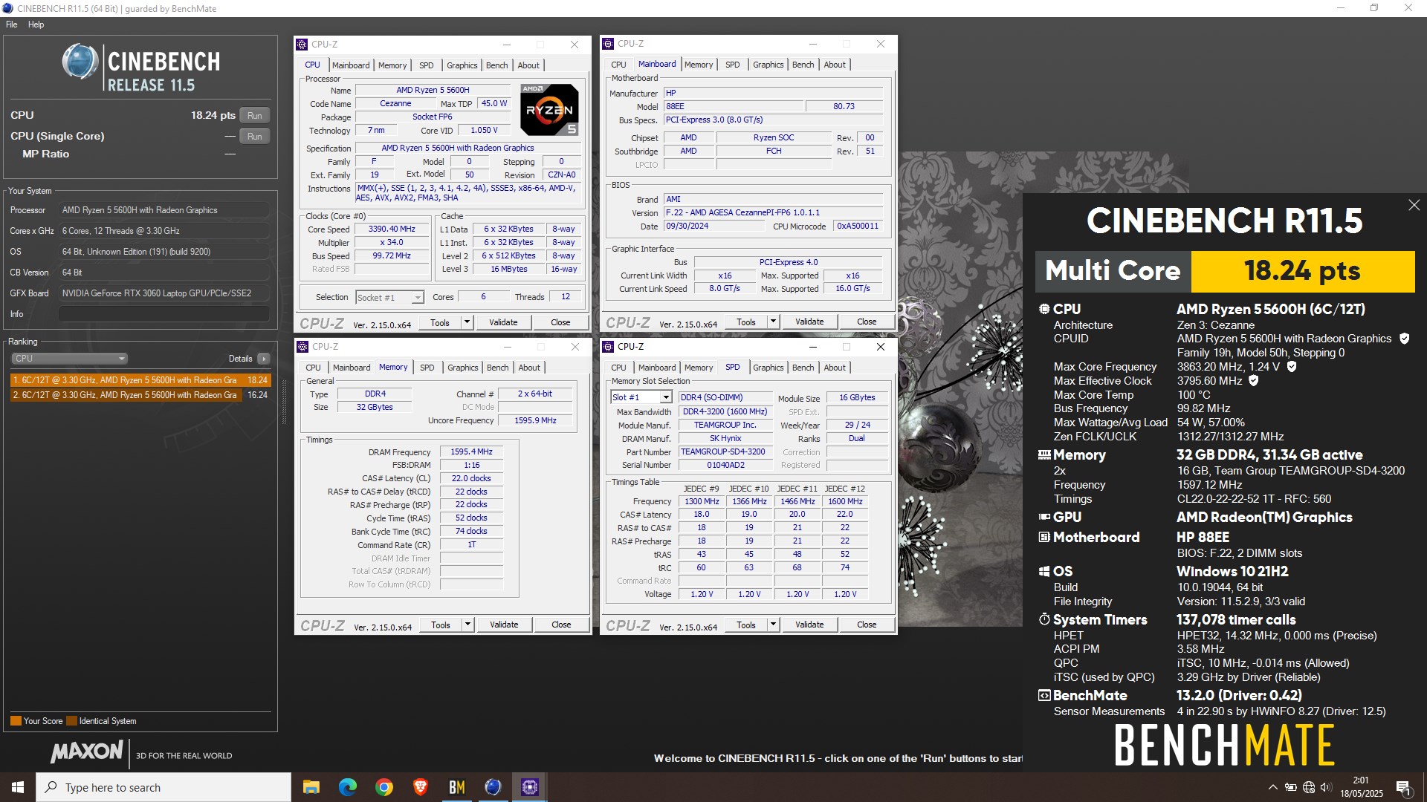The image size is (1427, 802).
Task: Click the BenchMate section icon
Action: [1044, 696]
